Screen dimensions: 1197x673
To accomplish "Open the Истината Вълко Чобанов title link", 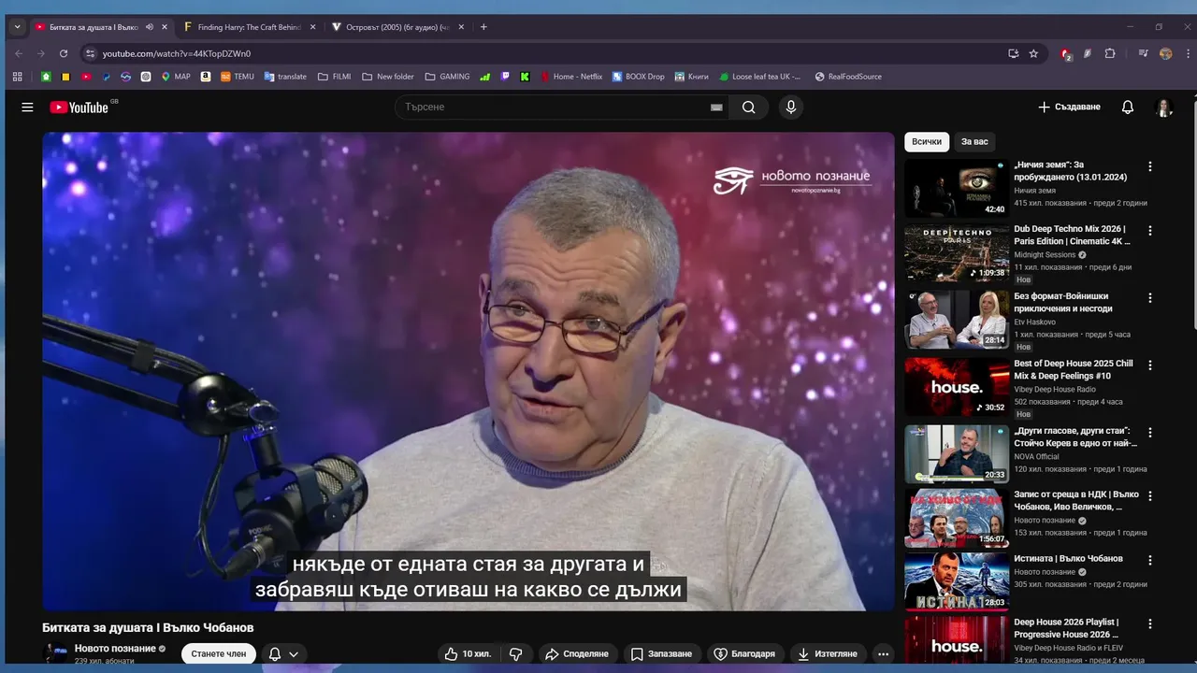I will click(1069, 559).
